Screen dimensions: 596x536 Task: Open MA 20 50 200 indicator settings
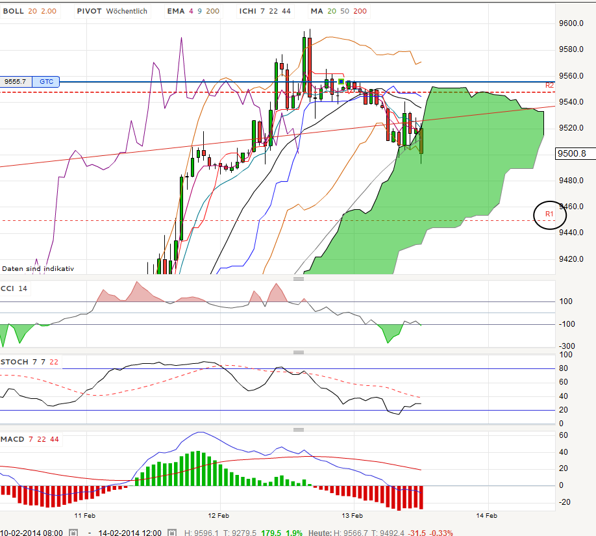pyautogui.click(x=339, y=11)
